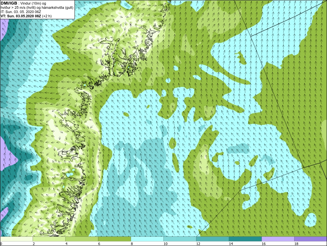
Task: Click the legend label '4'
Action: 66,244
